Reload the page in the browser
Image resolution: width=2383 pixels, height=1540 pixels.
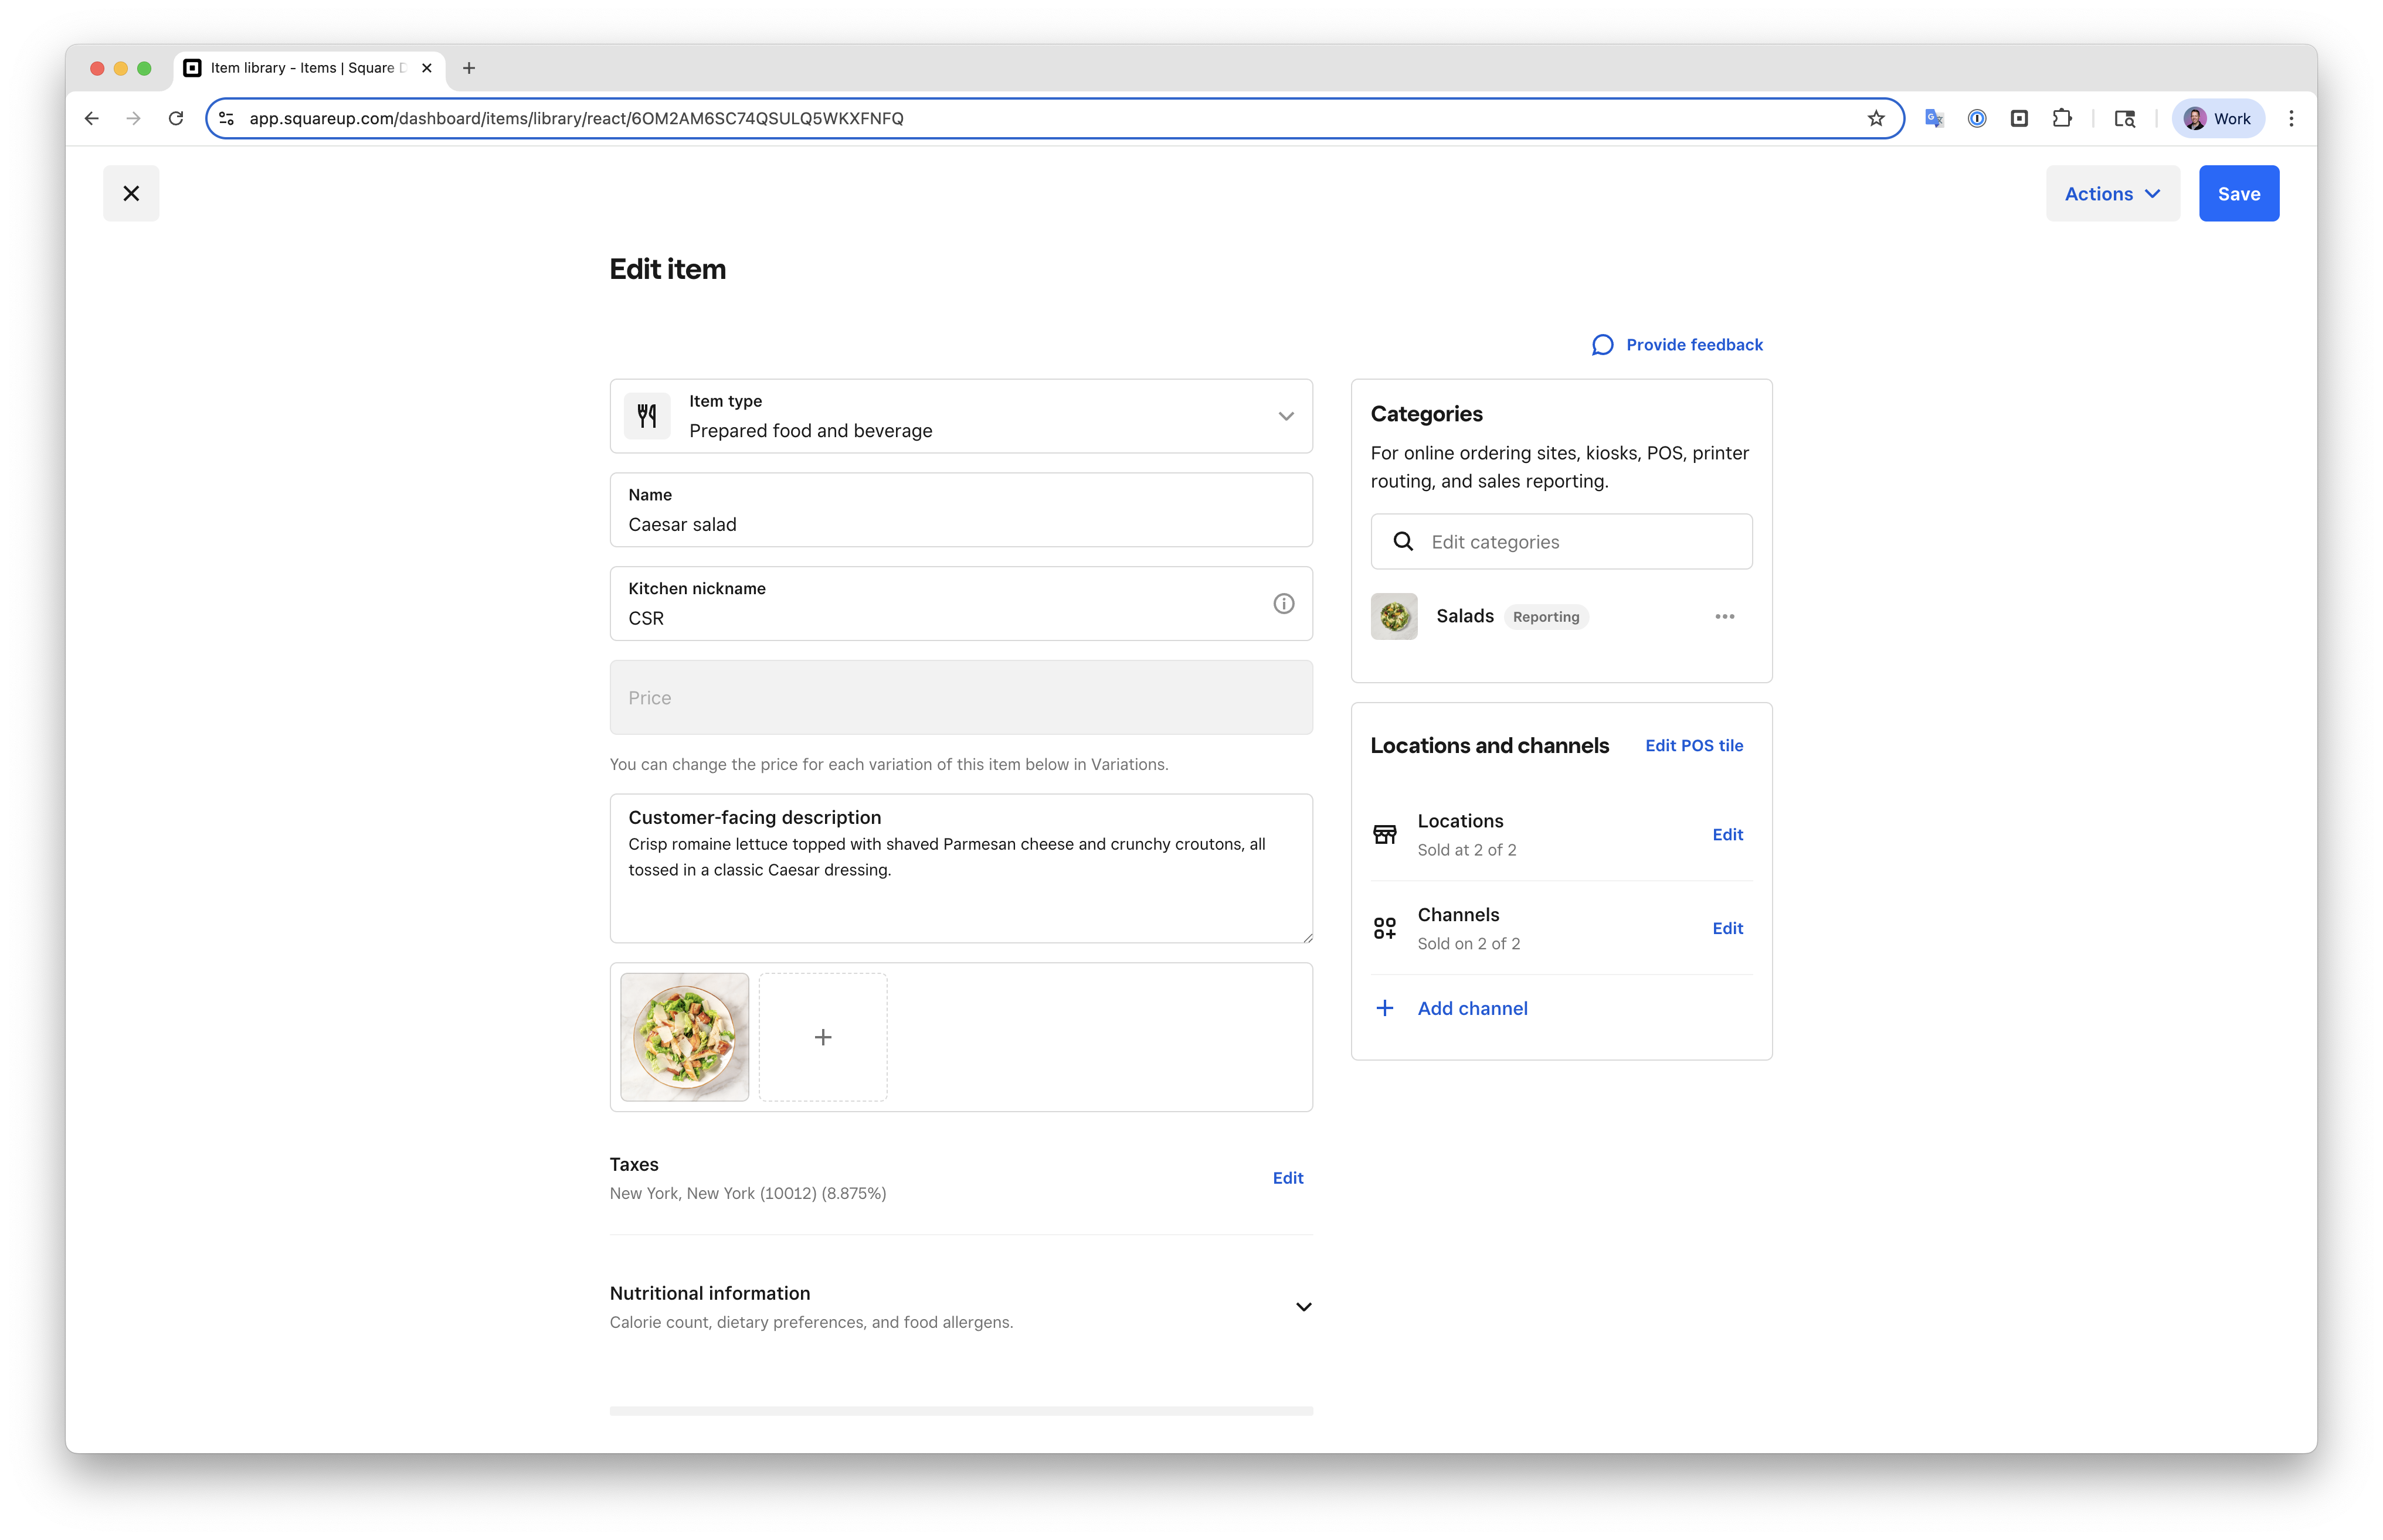(176, 118)
